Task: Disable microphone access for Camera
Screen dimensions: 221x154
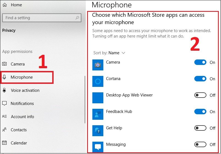Action: (x=200, y=62)
